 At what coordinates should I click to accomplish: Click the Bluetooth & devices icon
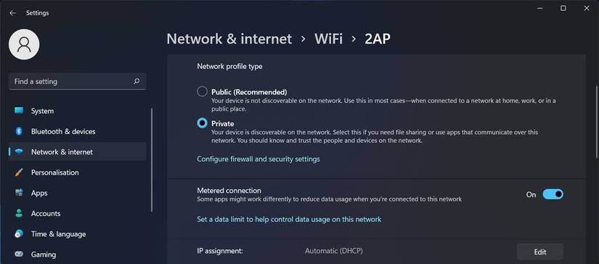[19, 131]
